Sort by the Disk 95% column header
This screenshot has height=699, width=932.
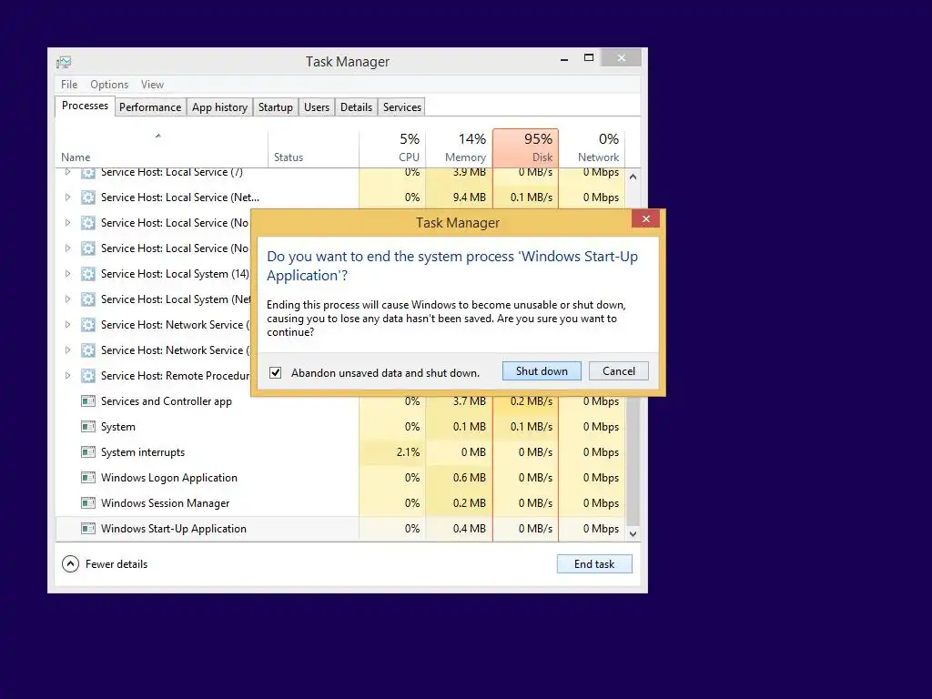point(525,148)
